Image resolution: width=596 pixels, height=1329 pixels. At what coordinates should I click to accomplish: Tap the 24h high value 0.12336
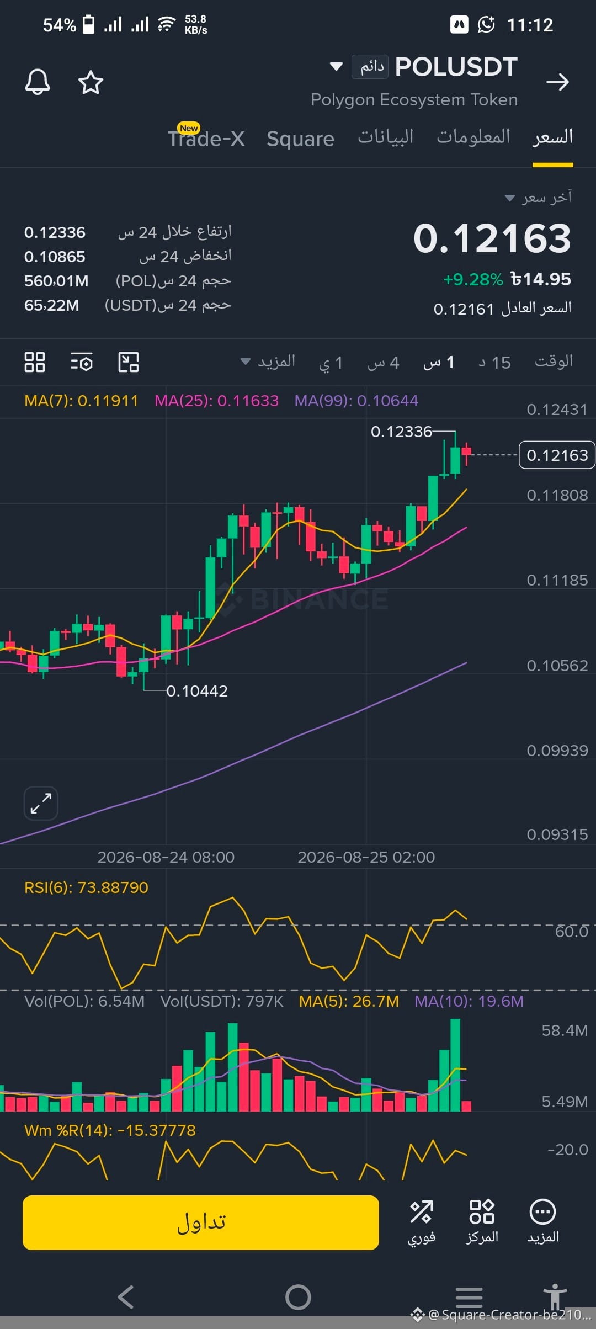pyautogui.click(x=55, y=232)
